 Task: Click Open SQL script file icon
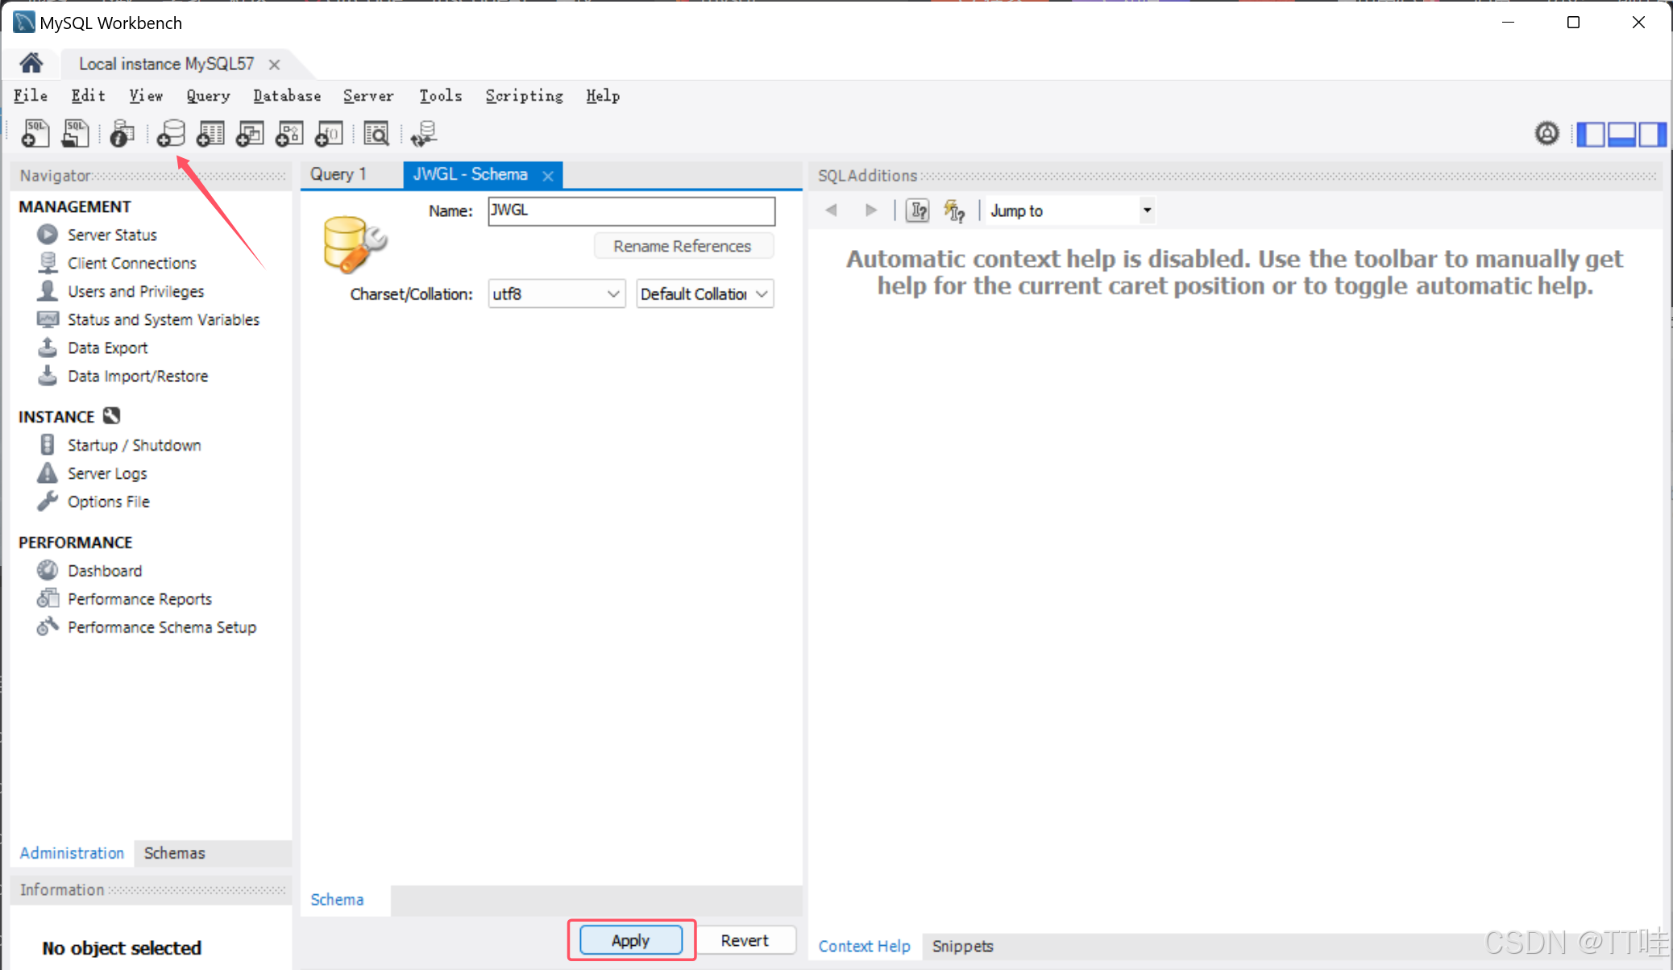(x=75, y=134)
